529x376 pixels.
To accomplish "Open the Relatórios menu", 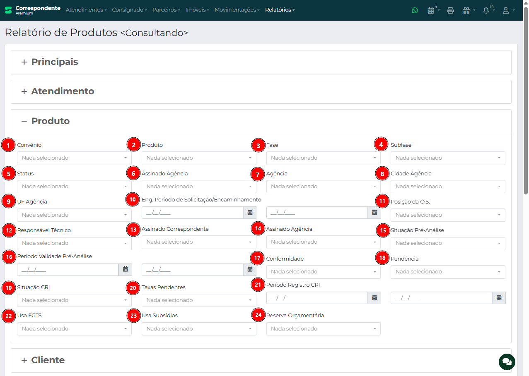I will [280, 10].
